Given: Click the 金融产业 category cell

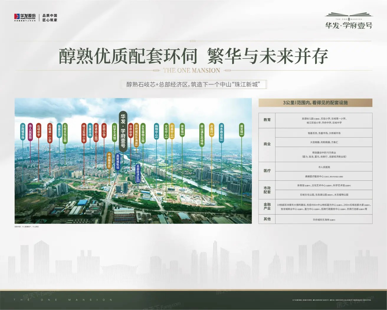Looking at the screenshot, I should click(267, 206).
